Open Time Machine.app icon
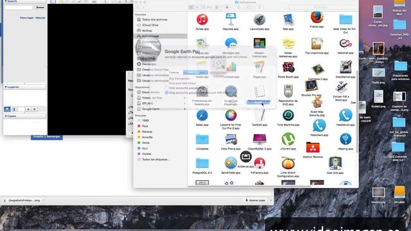 point(288,116)
